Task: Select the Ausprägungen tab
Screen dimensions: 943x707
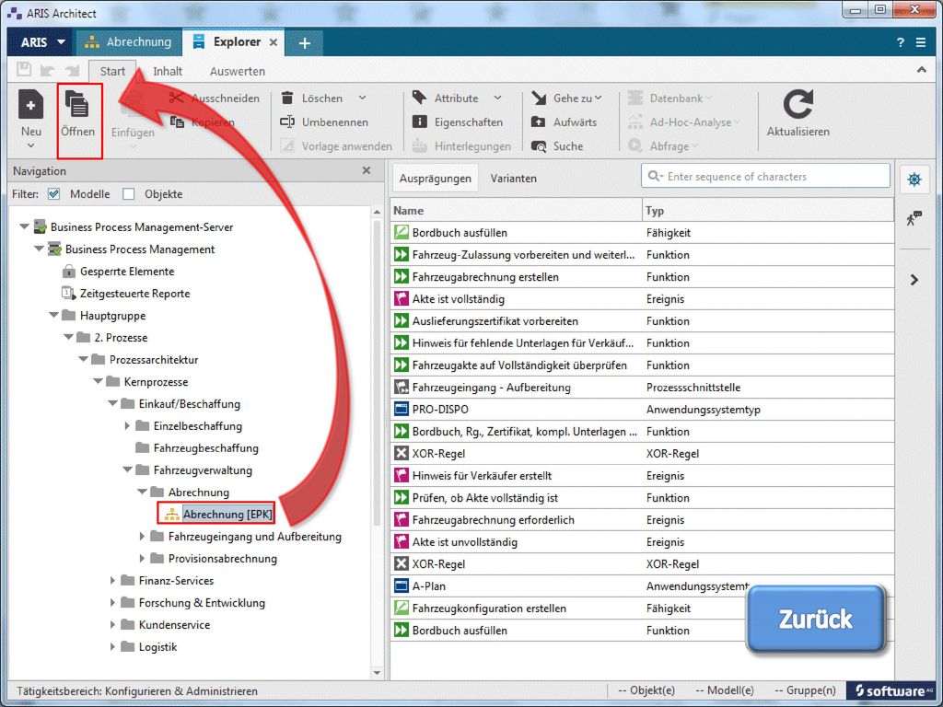Action: click(x=435, y=179)
